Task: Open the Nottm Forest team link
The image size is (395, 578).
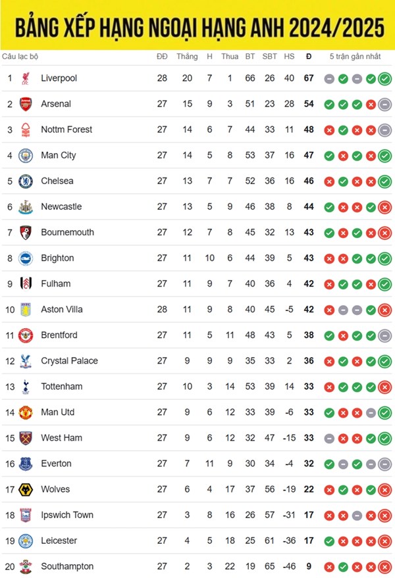Action: pyautogui.click(x=66, y=130)
